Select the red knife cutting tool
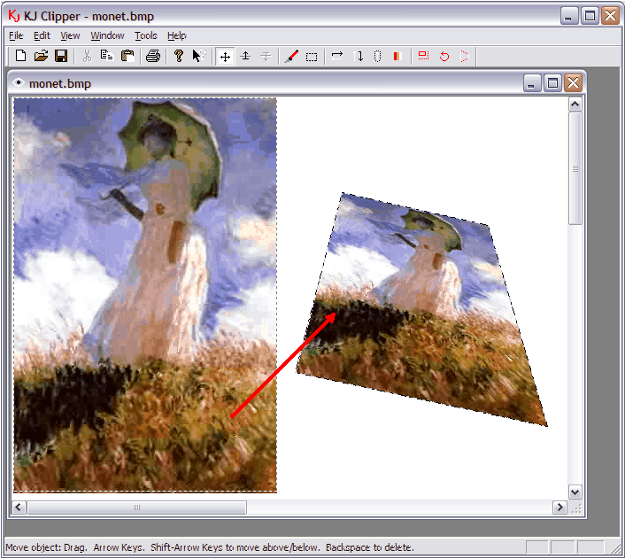The image size is (625, 558). click(291, 56)
